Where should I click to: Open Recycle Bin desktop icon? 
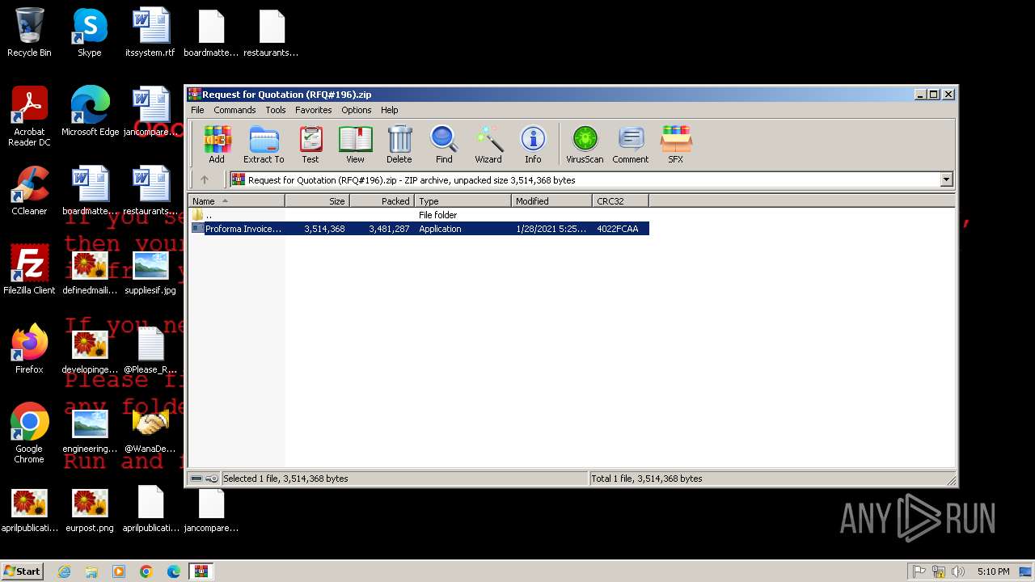[x=29, y=33]
